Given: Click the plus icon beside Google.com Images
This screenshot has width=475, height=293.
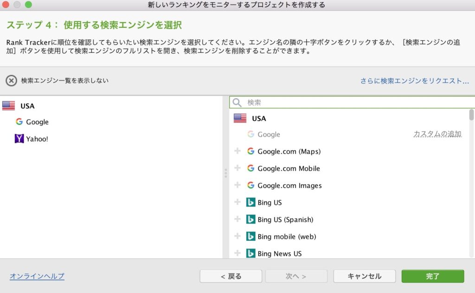Looking at the screenshot, I should tap(237, 185).
